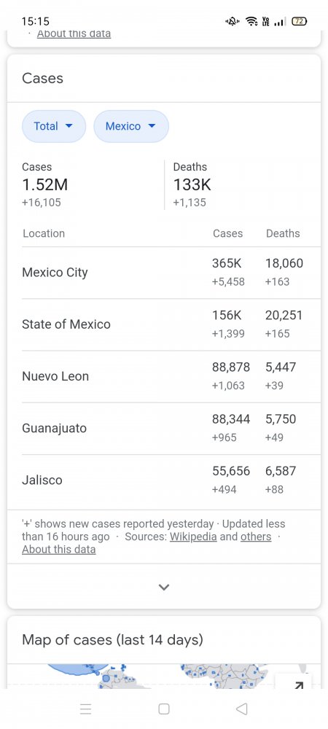The image size is (328, 729).
Task: Tap the Wi-Fi status bar icon
Action: 251,21
